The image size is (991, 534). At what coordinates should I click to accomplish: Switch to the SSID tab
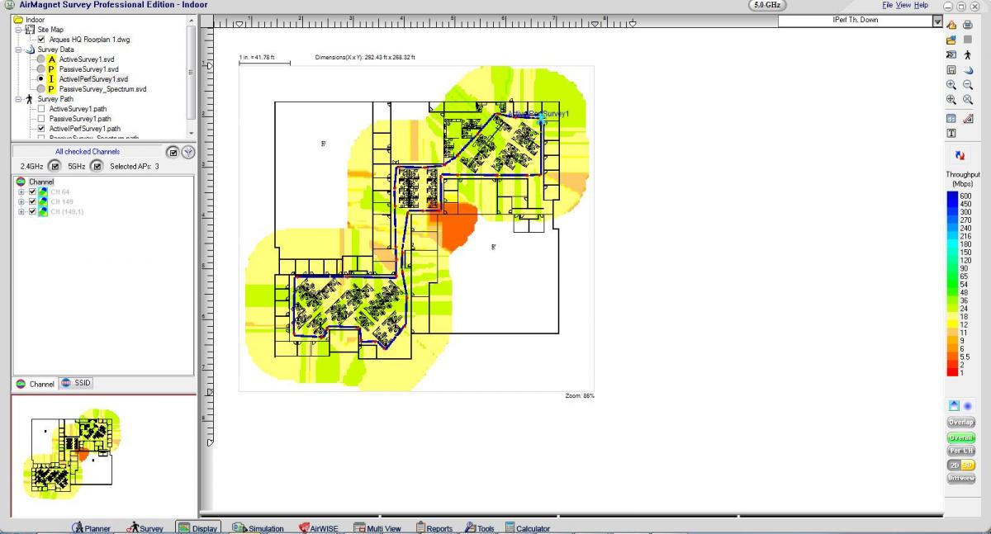pyautogui.click(x=75, y=384)
